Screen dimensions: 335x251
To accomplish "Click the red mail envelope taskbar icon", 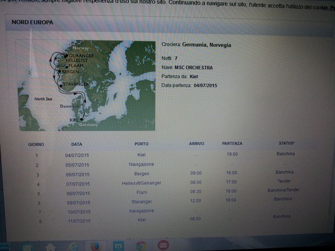I will coord(163,247).
